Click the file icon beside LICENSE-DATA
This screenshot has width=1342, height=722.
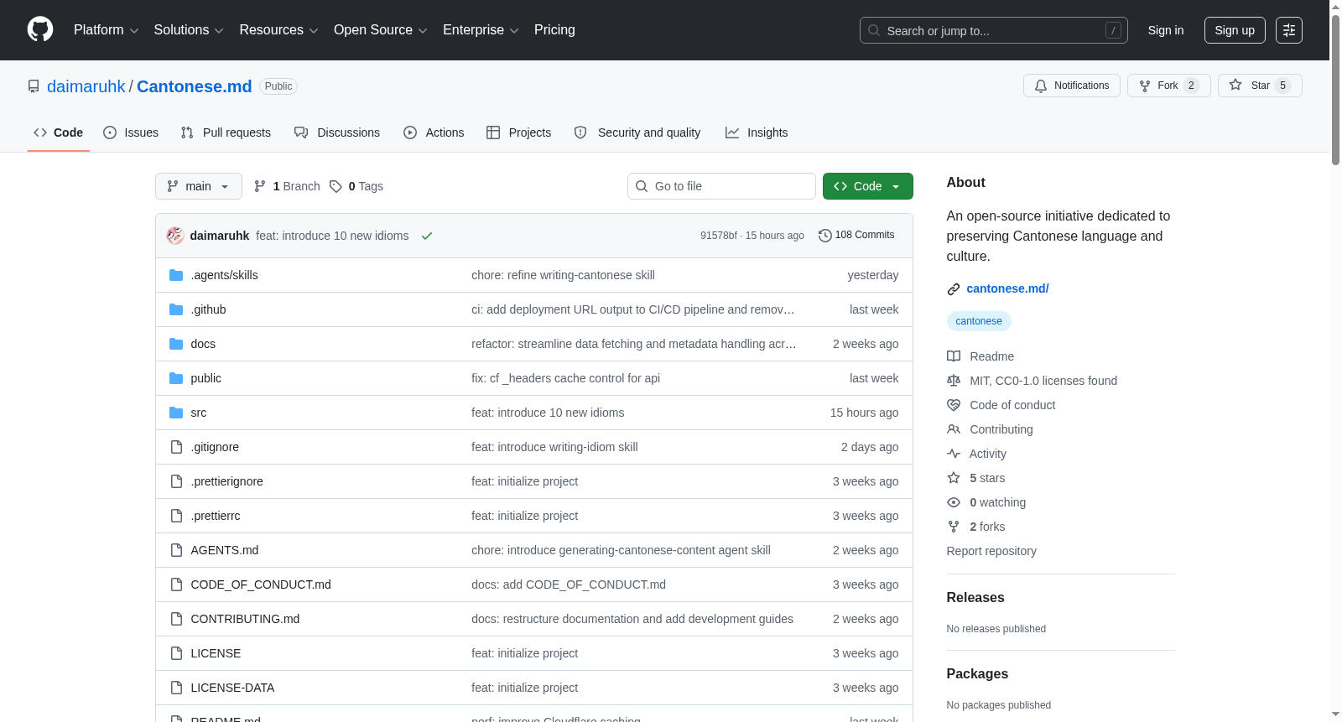[x=176, y=688]
